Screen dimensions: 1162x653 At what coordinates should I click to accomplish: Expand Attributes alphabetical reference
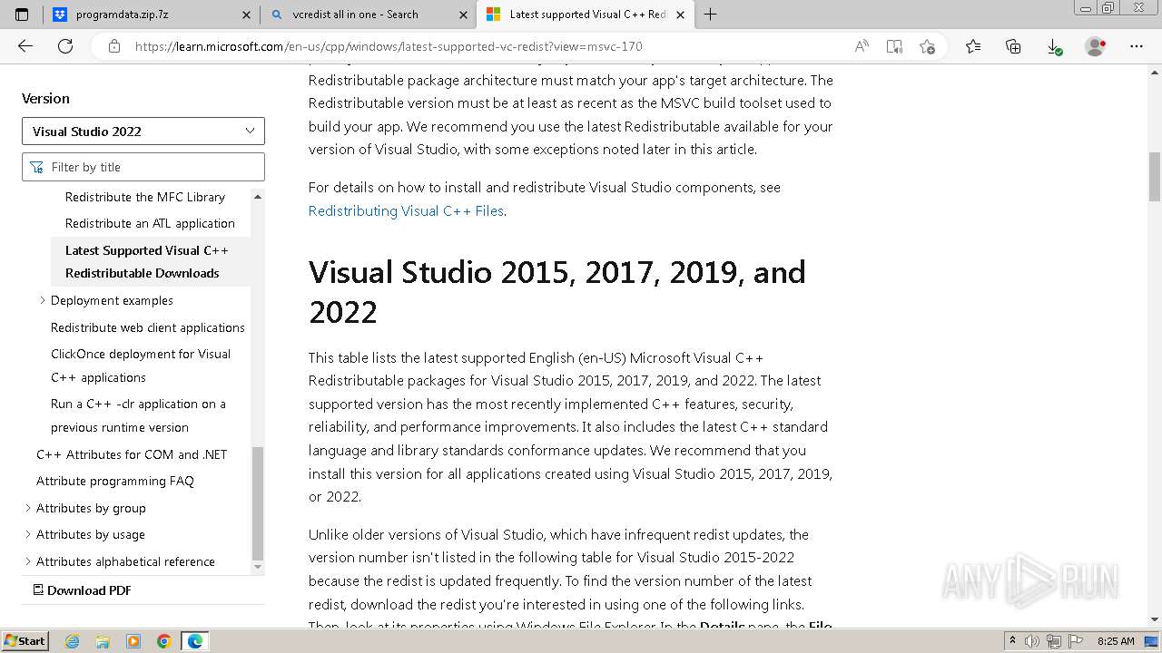pos(27,561)
